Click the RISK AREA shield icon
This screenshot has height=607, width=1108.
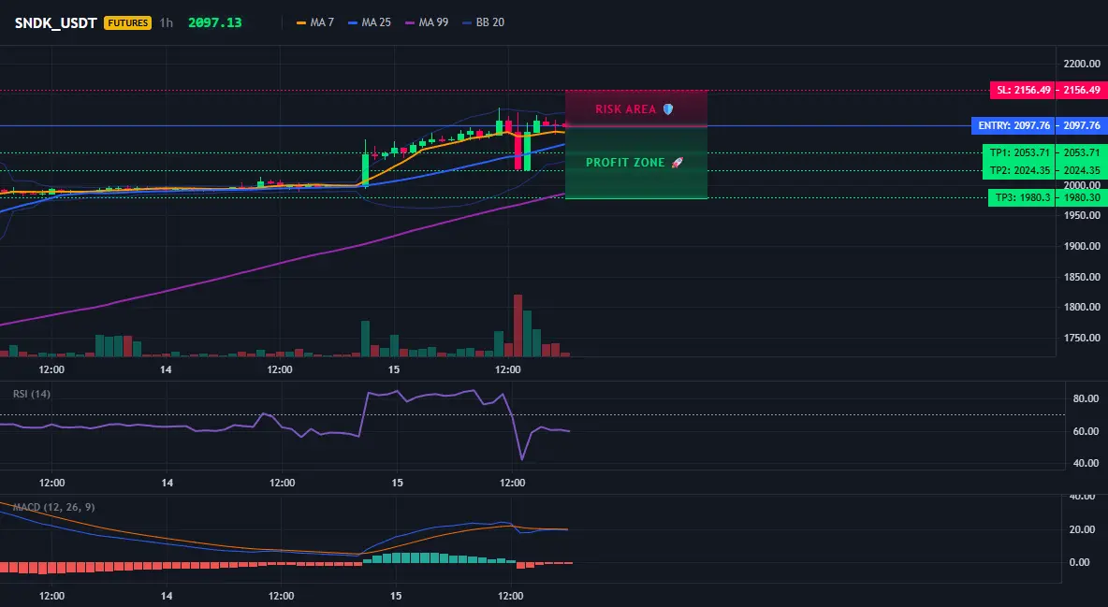(x=668, y=109)
